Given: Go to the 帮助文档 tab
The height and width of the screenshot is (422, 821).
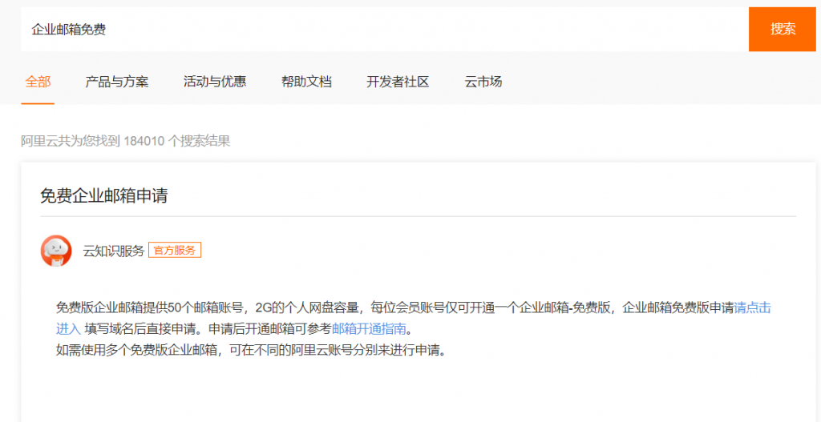Looking at the screenshot, I should pyautogui.click(x=306, y=81).
